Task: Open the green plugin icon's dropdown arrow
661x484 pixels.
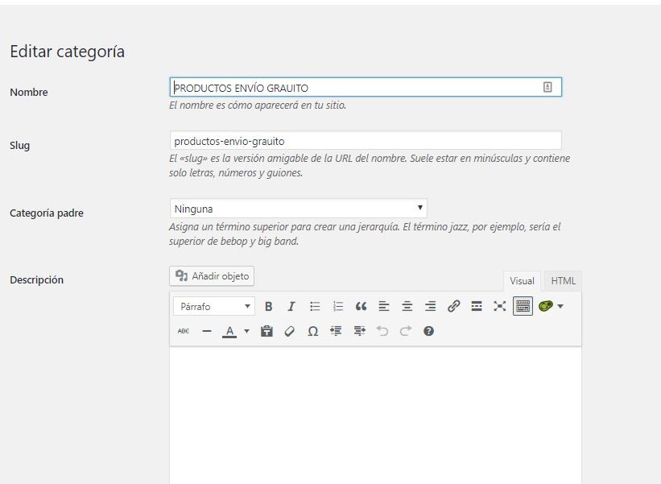Action: 560,307
